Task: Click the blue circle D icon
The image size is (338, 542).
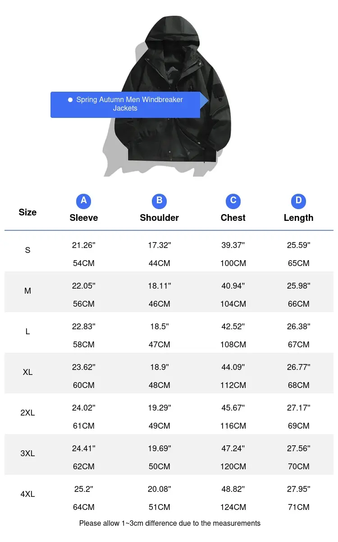Action: click(x=298, y=201)
